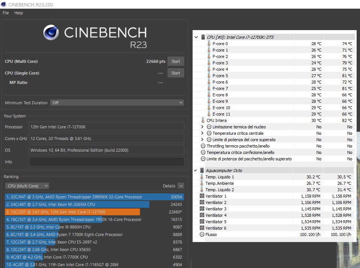Click the Processor field 12th Gen Intel Core i7-12700K
The image size is (360, 268).
coord(106,127)
